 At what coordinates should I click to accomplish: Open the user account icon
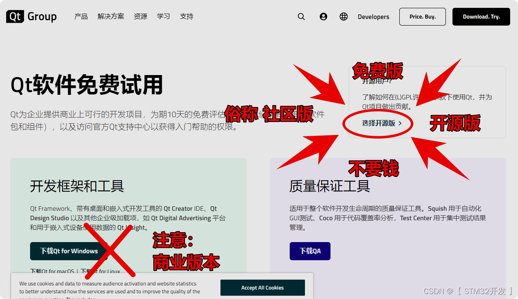click(323, 16)
